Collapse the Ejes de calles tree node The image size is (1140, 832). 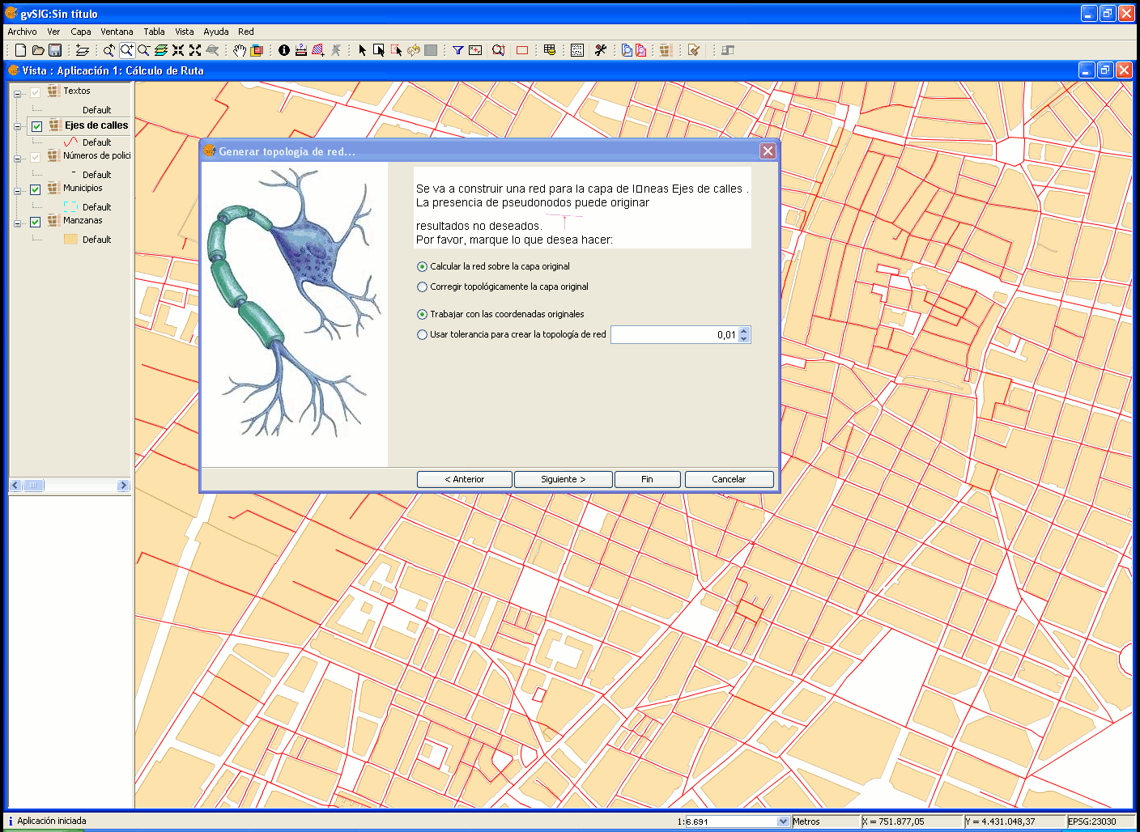coord(17,126)
